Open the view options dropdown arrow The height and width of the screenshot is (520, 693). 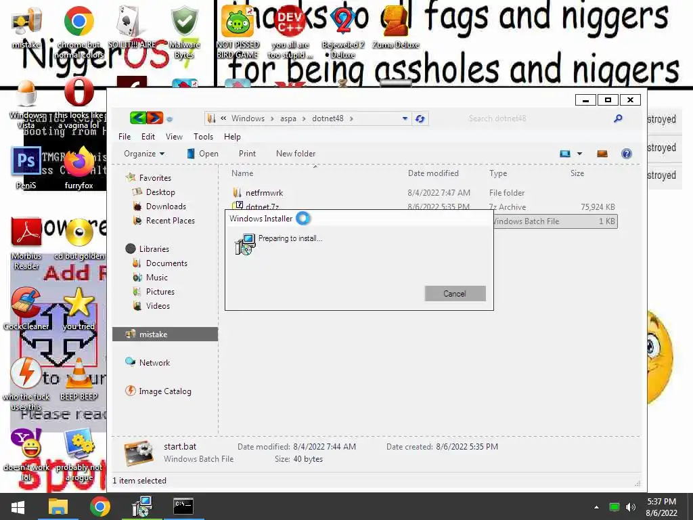[x=579, y=154]
